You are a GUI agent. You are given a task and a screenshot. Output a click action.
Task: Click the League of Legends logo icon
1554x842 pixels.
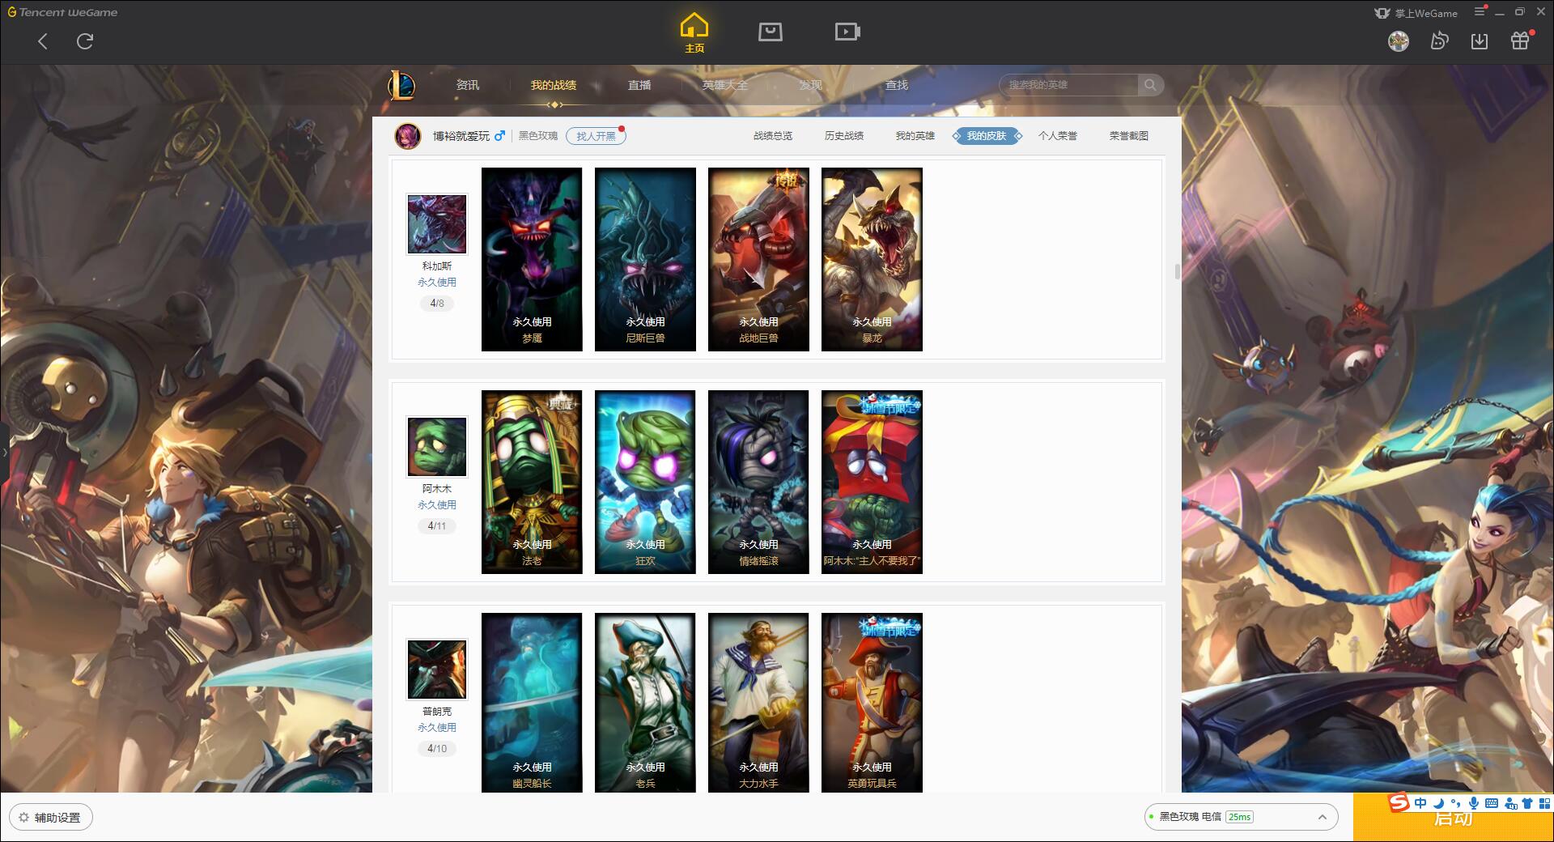[402, 85]
